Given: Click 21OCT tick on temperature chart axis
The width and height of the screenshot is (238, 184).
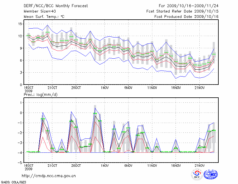Looking at the screenshot, I should tap(52, 88).
